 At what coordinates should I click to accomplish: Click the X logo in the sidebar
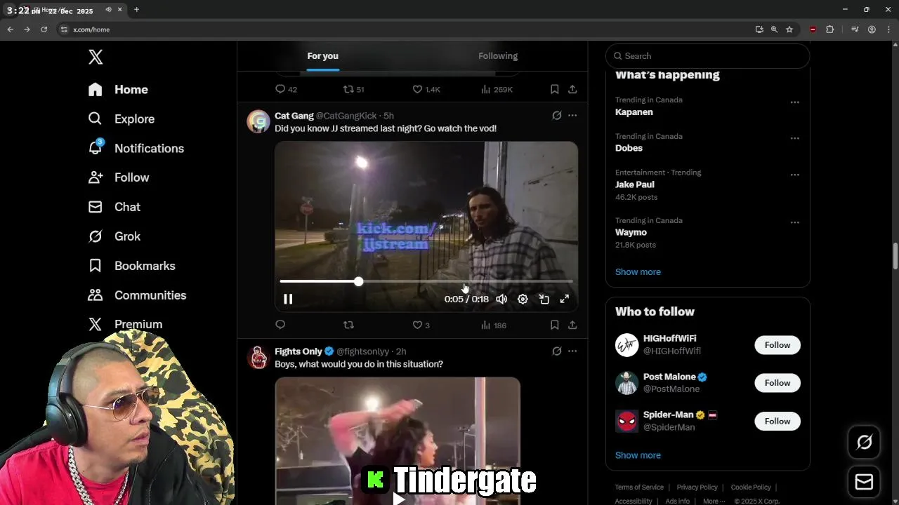(x=96, y=57)
